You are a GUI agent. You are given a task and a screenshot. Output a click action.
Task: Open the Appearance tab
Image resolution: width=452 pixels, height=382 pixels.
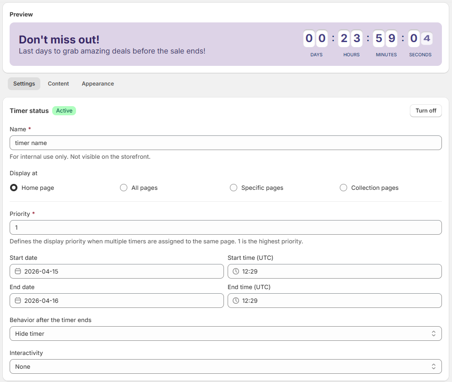98,84
